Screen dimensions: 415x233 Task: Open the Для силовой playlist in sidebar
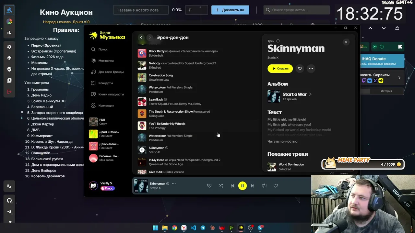105,146
